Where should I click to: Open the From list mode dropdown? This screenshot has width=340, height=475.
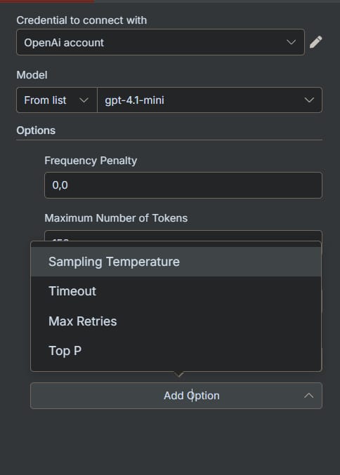[x=57, y=100]
